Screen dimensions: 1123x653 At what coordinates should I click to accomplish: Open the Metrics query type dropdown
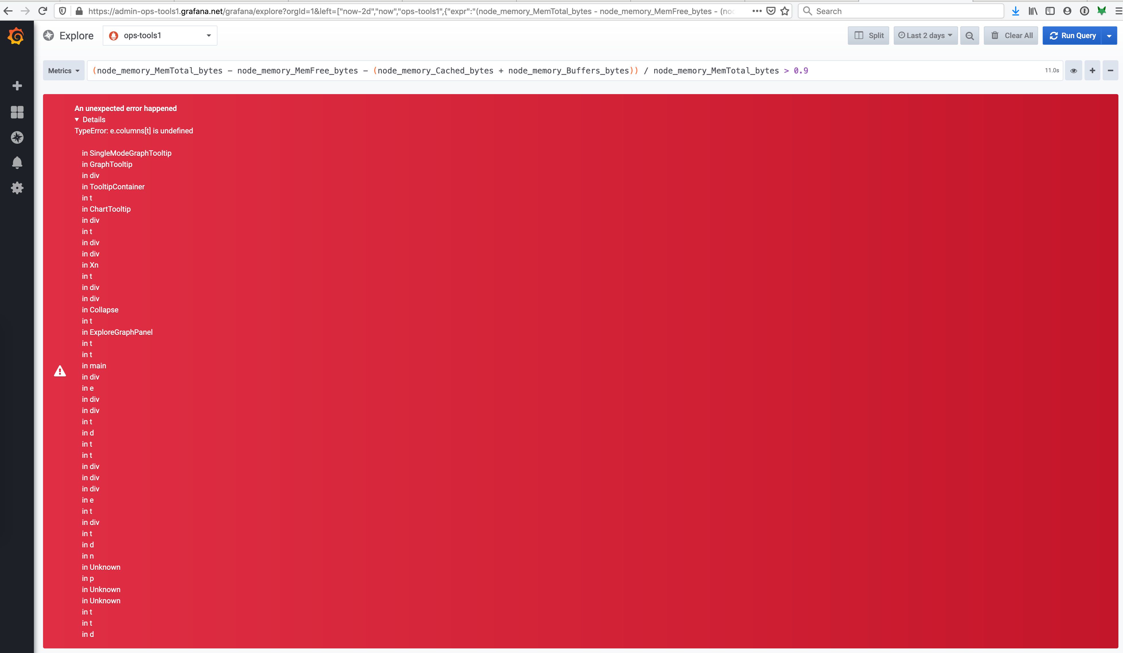64,70
